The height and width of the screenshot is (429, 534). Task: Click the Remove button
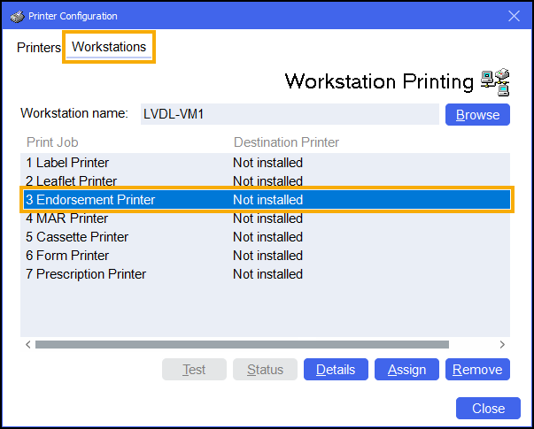(x=477, y=370)
